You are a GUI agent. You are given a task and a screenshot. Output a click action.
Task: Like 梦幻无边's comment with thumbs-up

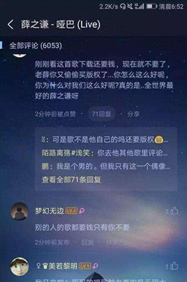coord(174,211)
